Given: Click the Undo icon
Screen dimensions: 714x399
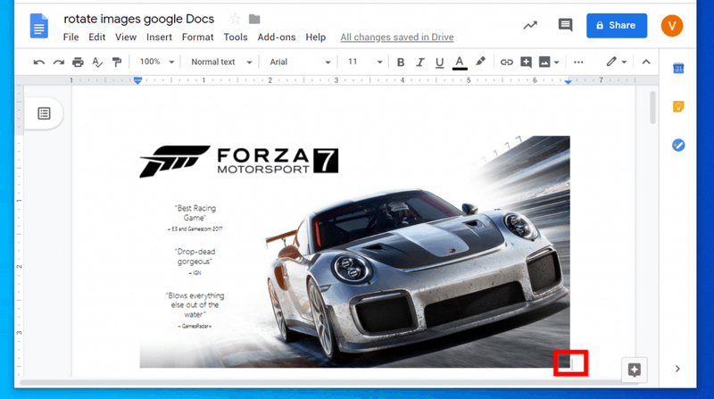Looking at the screenshot, I should click(39, 62).
